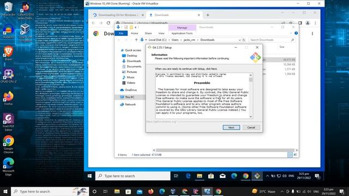Expand the File Explorer address history dropdown
This screenshot has height=196, width=349.
239,40
